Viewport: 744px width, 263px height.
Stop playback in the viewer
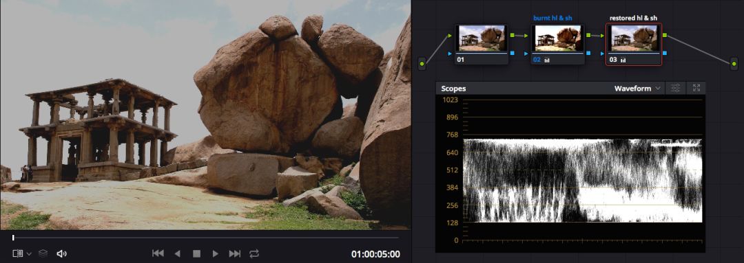pos(196,253)
